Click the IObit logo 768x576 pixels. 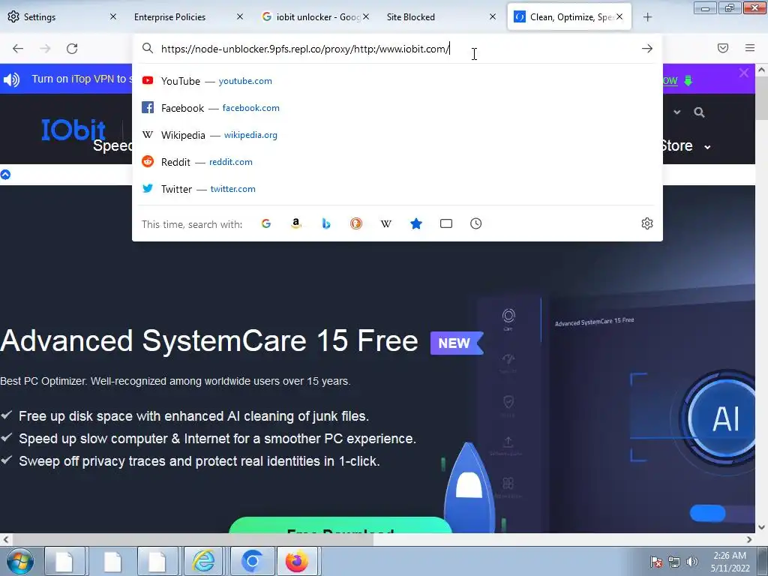(73, 130)
